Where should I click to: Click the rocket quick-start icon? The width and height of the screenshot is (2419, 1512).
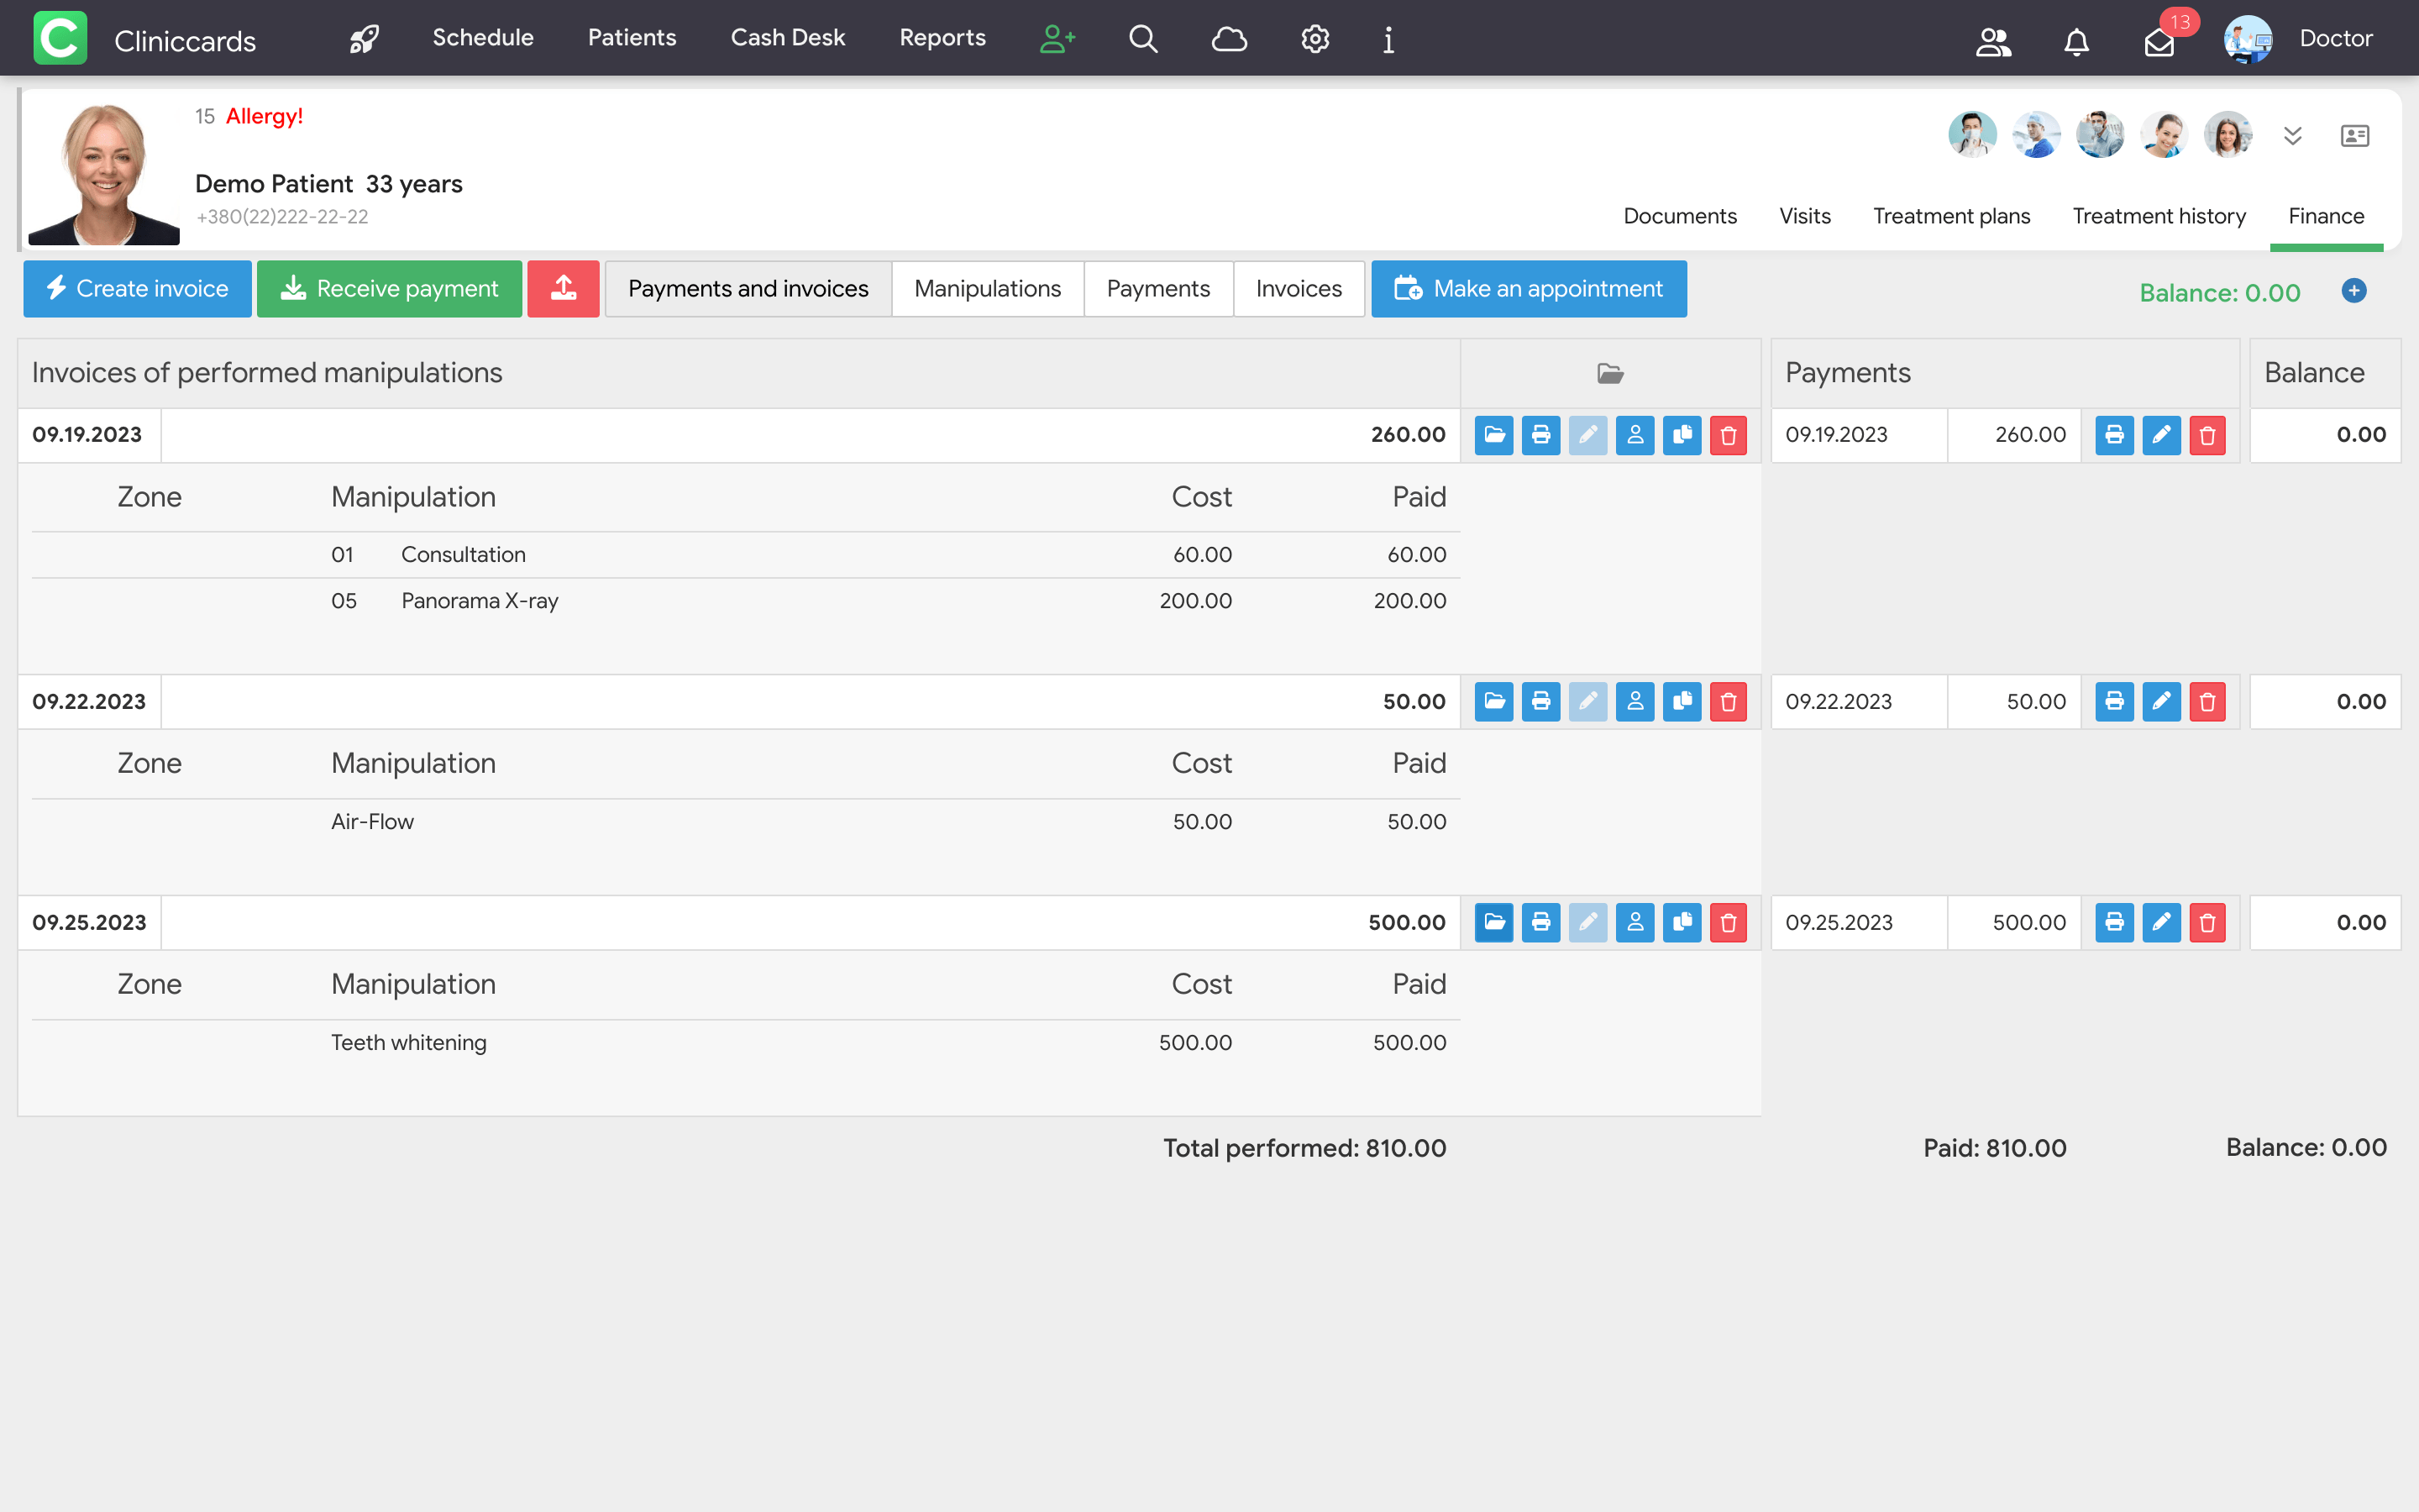pyautogui.click(x=364, y=39)
